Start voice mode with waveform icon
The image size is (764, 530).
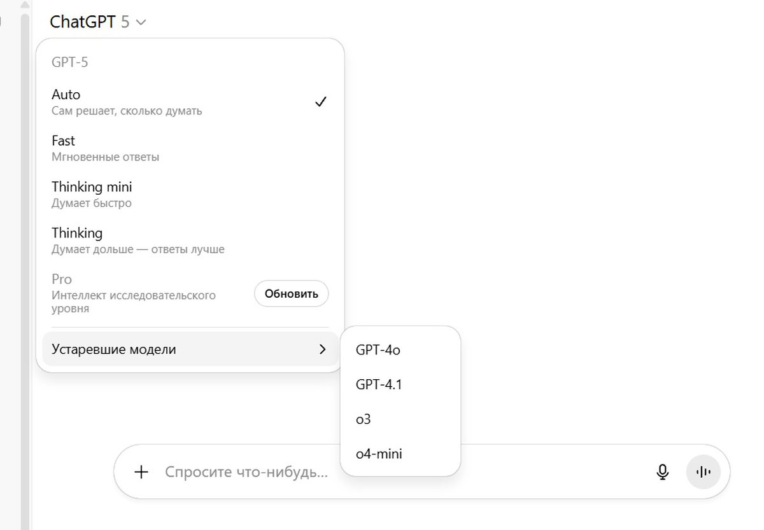coord(703,472)
